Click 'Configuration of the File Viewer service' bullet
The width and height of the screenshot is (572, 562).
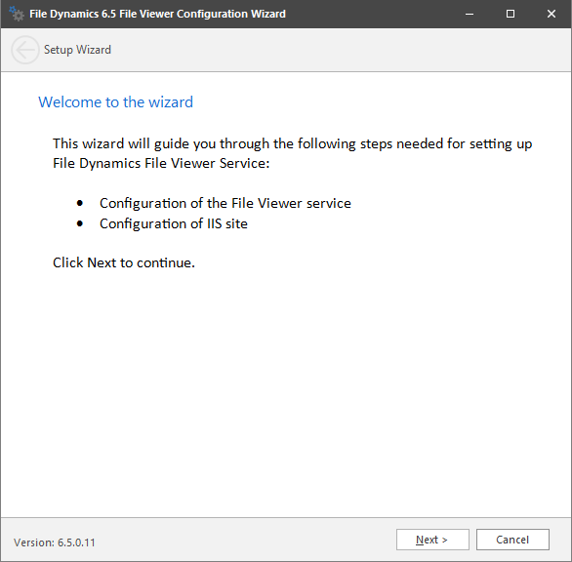(225, 203)
